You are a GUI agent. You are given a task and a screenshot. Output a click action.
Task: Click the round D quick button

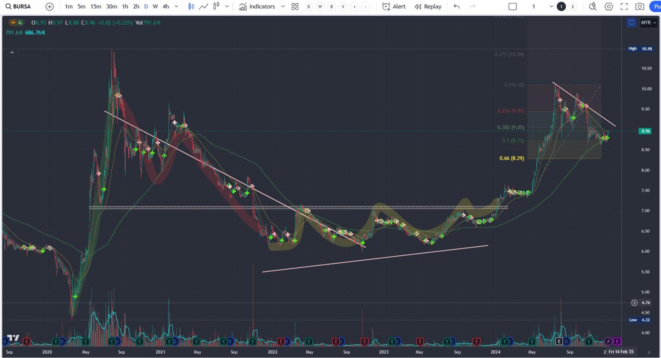coord(308,7)
